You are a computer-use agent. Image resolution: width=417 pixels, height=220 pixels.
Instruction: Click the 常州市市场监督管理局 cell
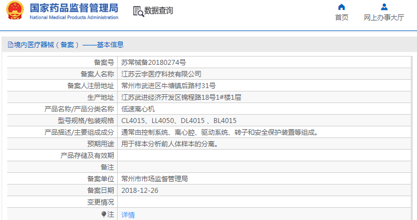point(264,179)
